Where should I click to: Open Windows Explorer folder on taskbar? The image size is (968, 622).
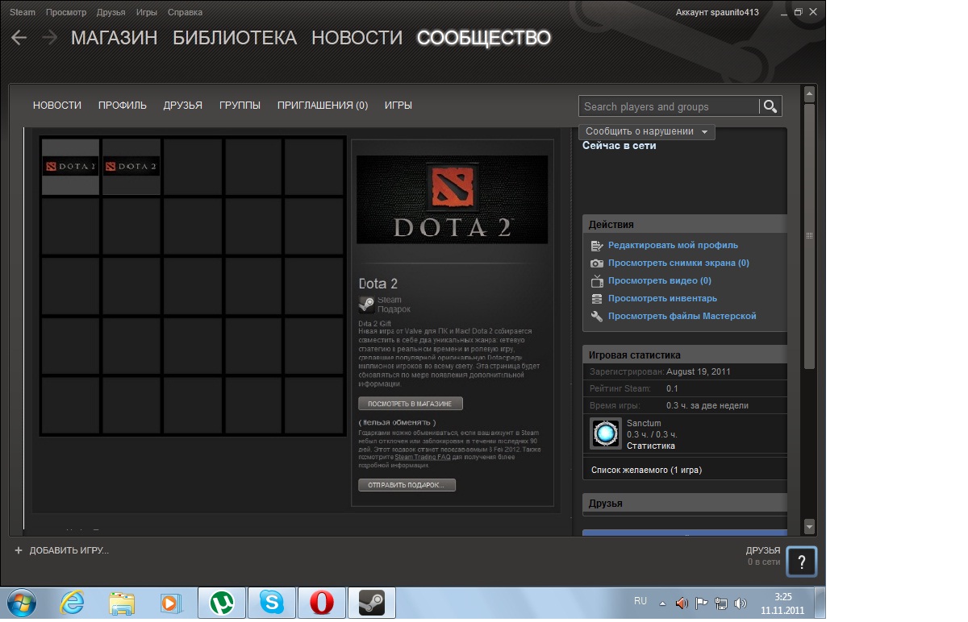pyautogui.click(x=122, y=603)
